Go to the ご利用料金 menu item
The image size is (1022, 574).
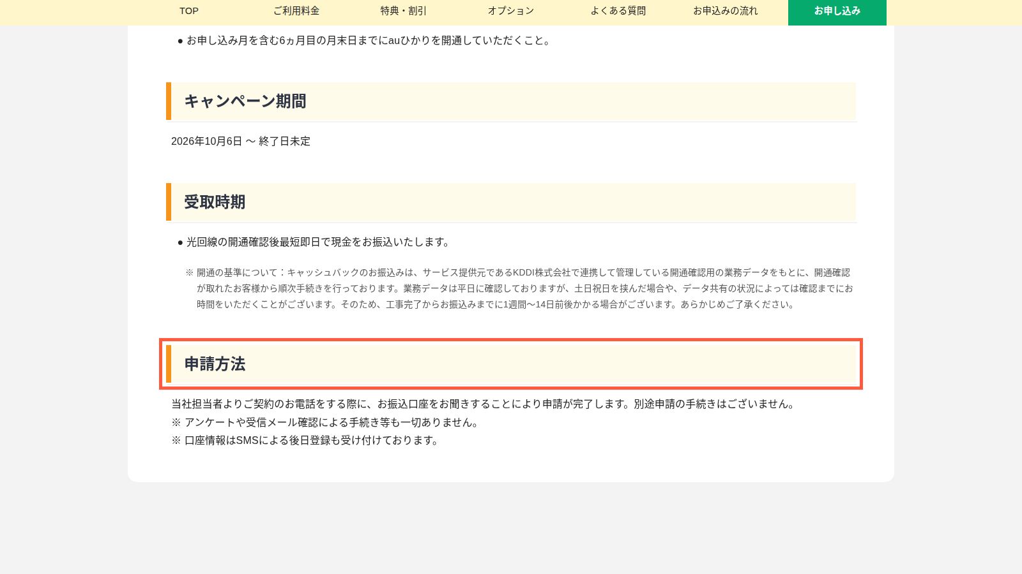tap(296, 11)
